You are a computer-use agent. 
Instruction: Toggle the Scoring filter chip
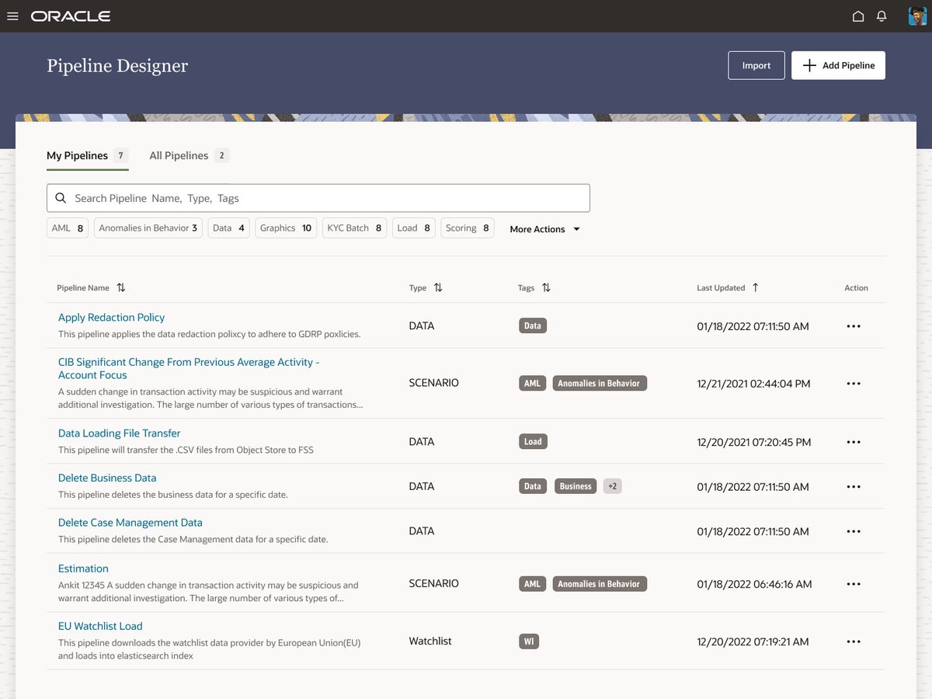tap(468, 228)
